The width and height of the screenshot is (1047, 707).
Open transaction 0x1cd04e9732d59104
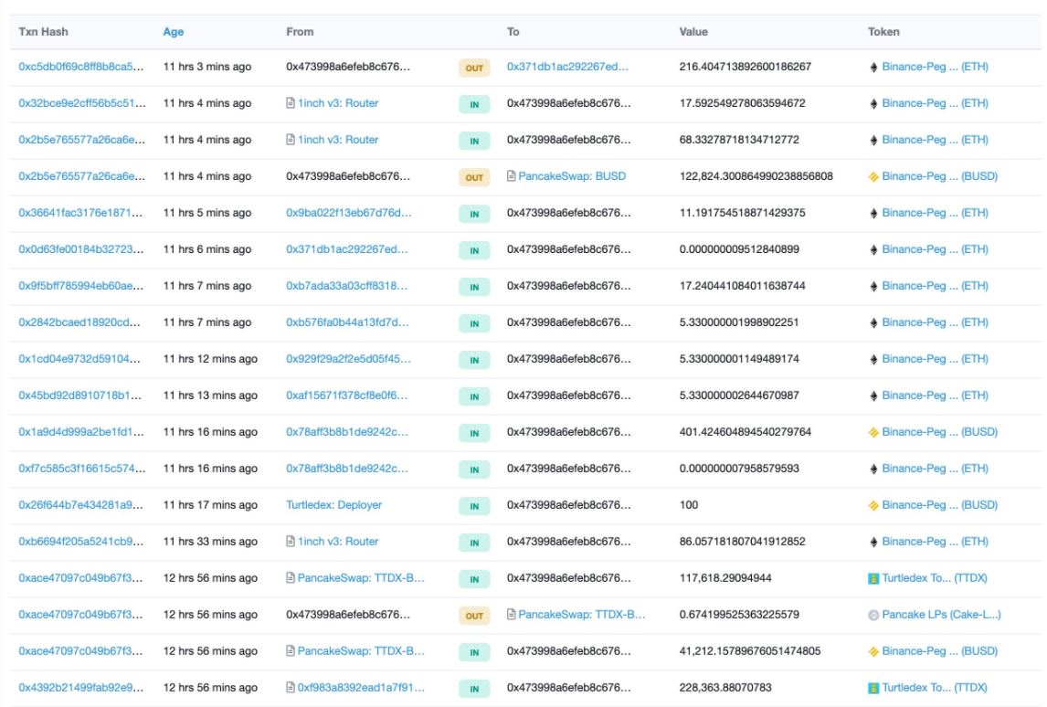click(79, 358)
